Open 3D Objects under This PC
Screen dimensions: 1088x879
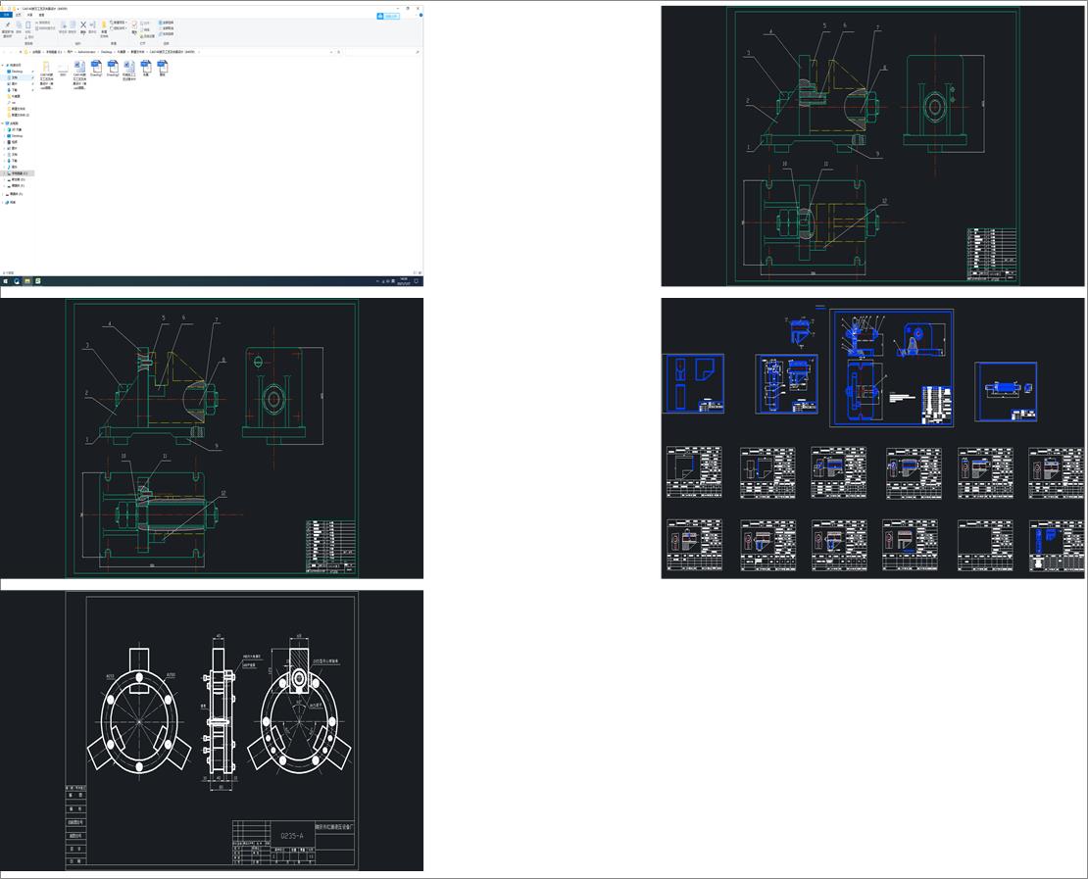coord(15,129)
